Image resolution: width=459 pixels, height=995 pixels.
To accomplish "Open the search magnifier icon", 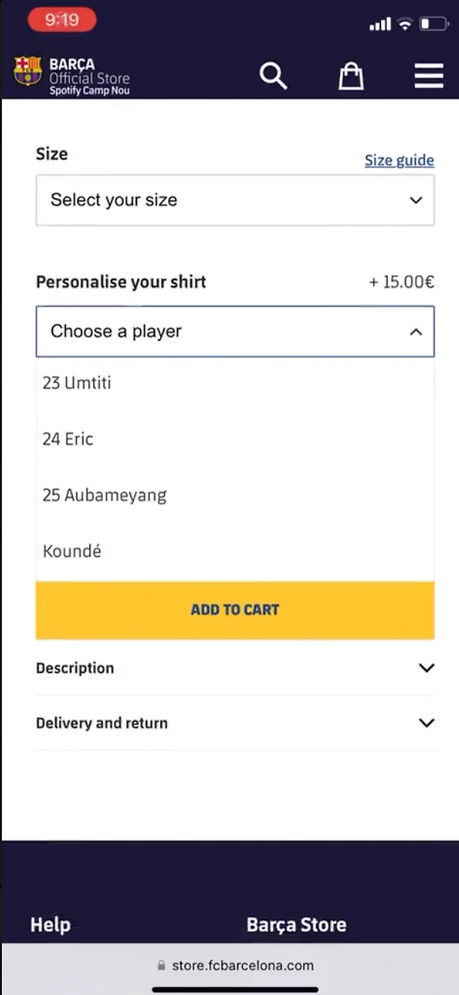I will 274,76.
